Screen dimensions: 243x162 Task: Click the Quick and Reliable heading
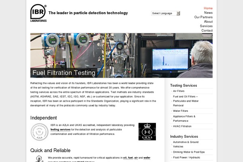point(50,150)
